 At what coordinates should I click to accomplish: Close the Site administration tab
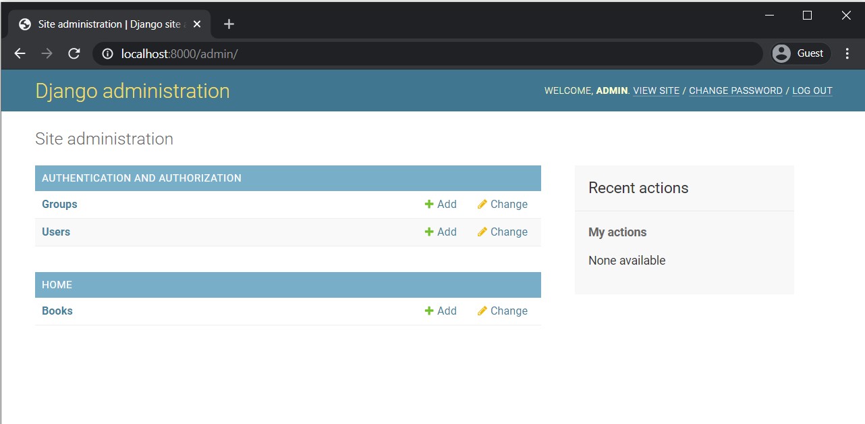pos(197,24)
